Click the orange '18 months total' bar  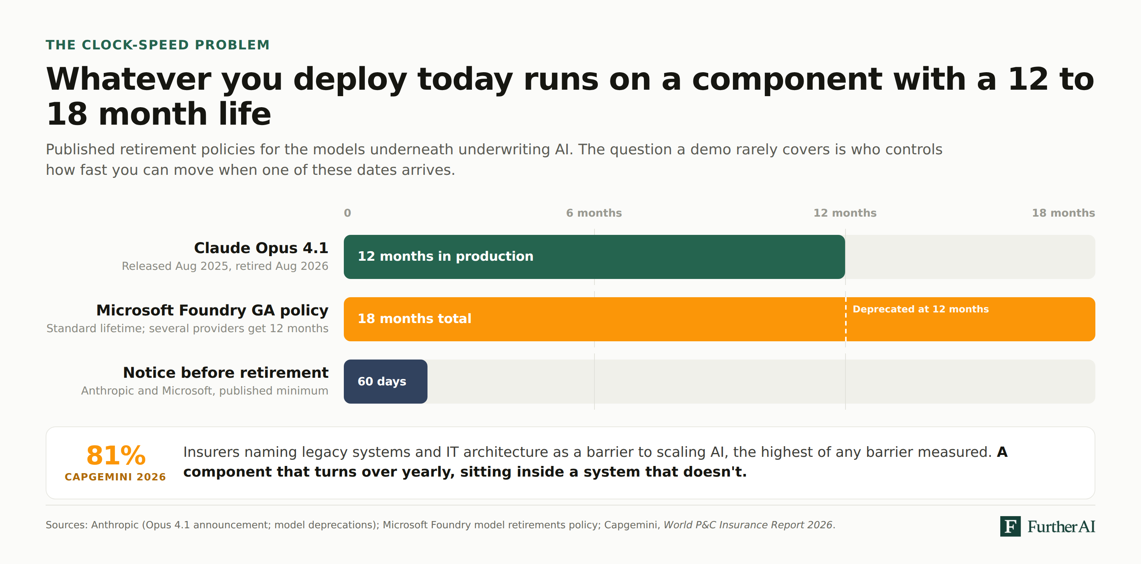pyautogui.click(x=719, y=319)
